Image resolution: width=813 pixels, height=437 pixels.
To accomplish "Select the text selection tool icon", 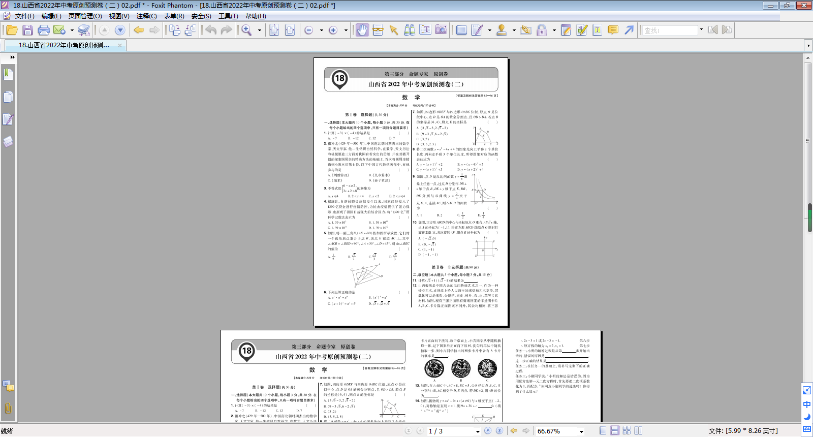I will pos(425,30).
